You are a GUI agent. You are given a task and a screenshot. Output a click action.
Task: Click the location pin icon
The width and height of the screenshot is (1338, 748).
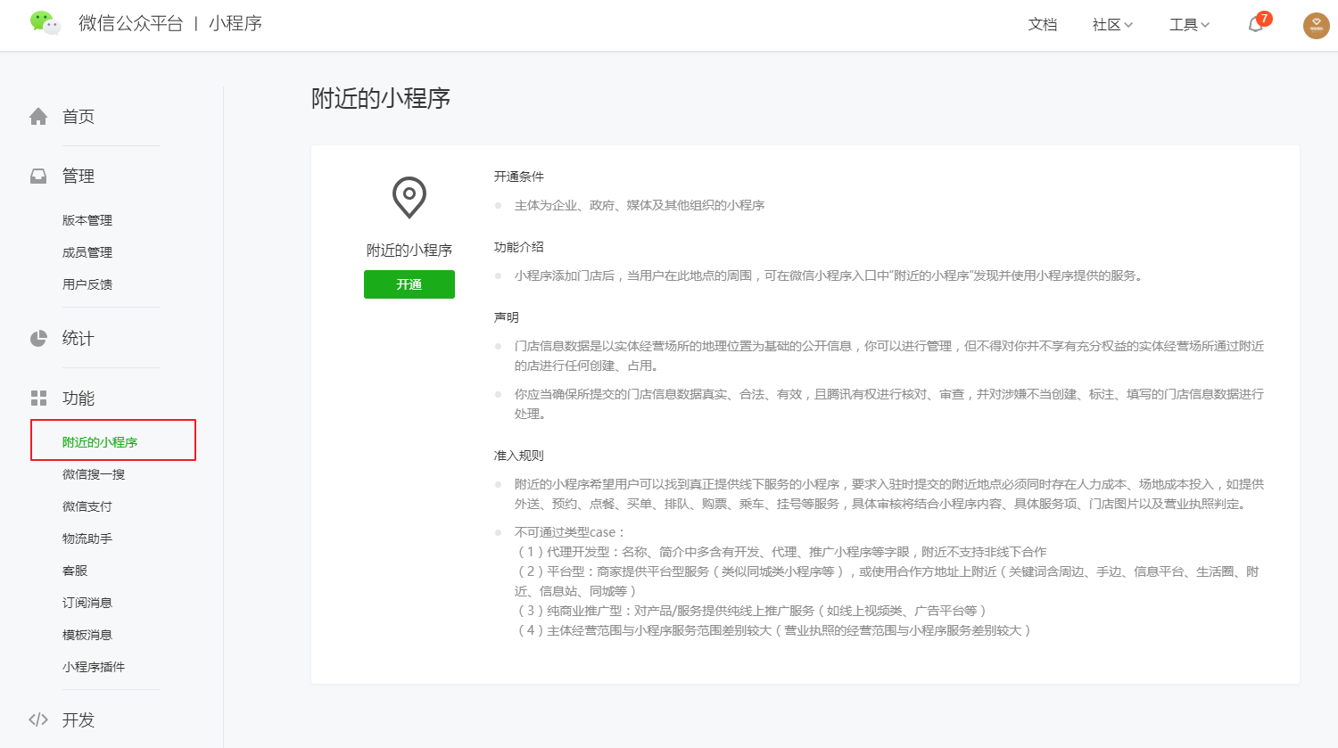pos(409,197)
